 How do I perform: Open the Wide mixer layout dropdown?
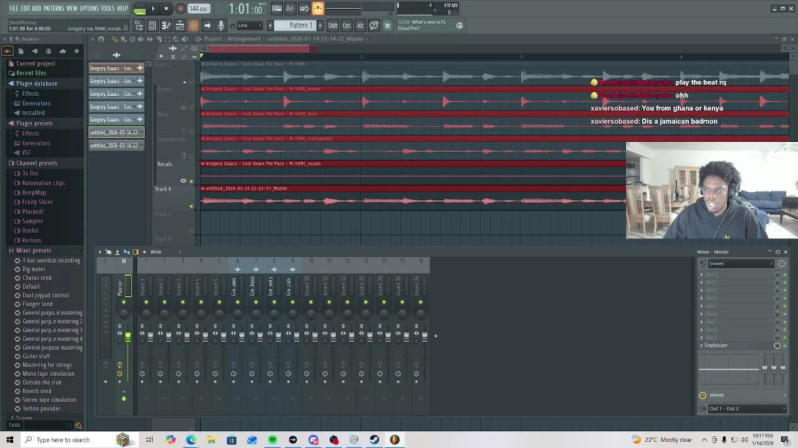coord(156,252)
